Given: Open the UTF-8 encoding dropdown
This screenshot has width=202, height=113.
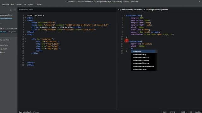Looking at the screenshot, I should 173,112.
